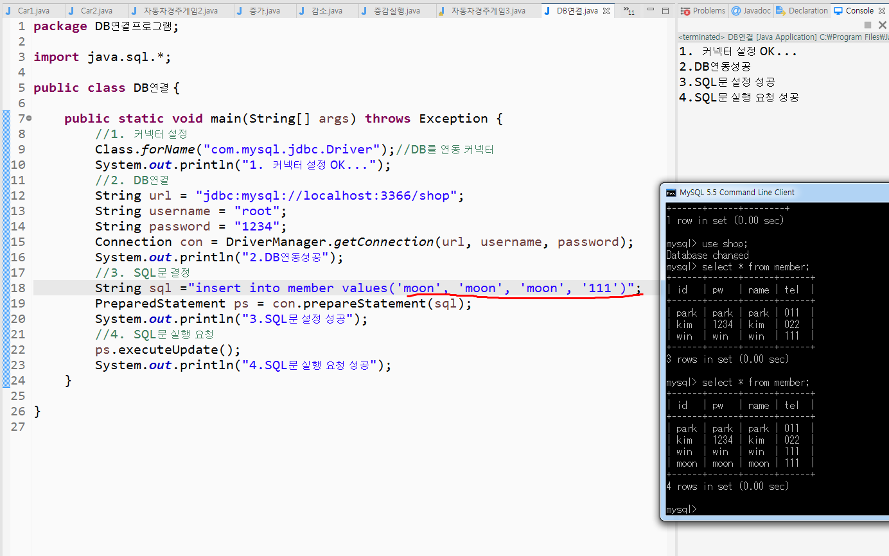Switch to the Declaration view tab
Image resolution: width=889 pixels, height=556 pixels.
click(x=802, y=11)
